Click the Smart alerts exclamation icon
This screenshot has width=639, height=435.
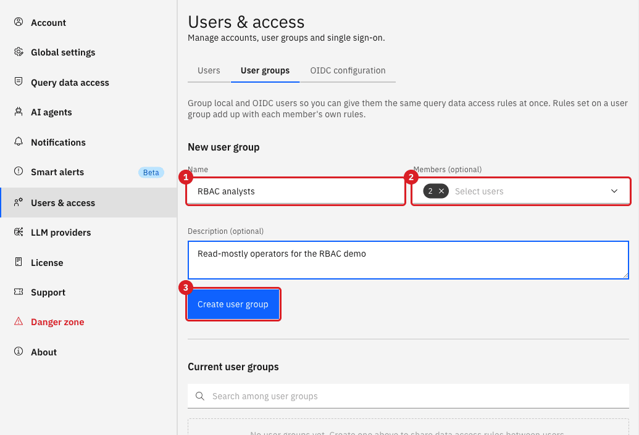pos(19,172)
